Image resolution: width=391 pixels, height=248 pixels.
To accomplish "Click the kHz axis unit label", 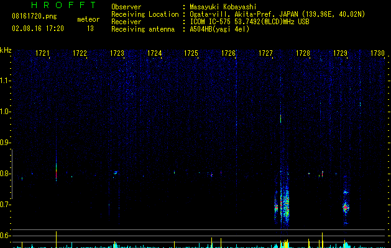I will pos(6,50).
